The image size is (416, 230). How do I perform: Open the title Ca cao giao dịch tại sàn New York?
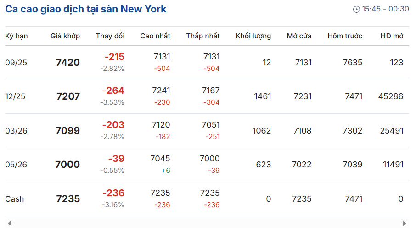(86, 9)
